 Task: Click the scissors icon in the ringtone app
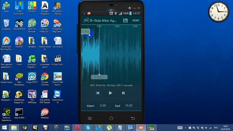[x=86, y=20]
